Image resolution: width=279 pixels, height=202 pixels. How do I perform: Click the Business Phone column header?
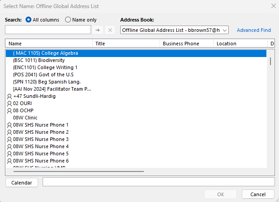pos(187,44)
